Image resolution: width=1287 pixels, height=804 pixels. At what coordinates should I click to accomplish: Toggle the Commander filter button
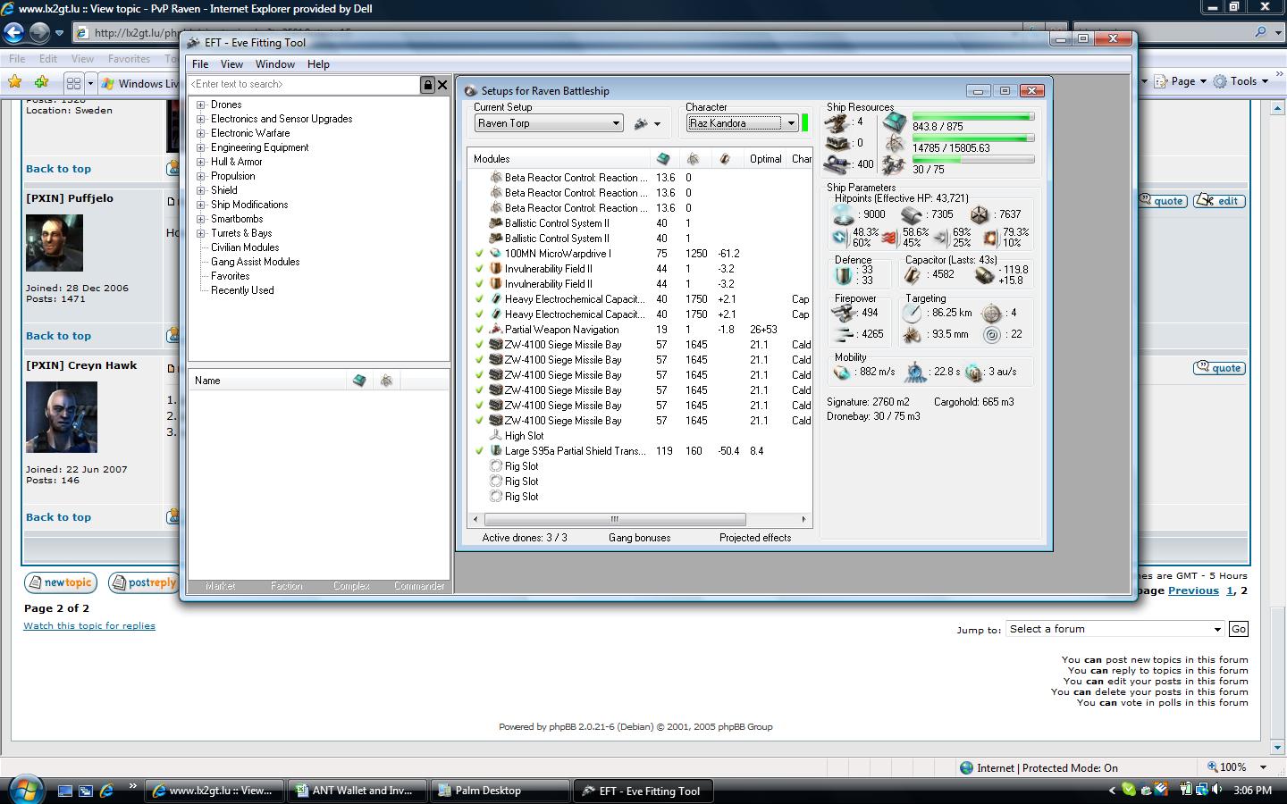click(x=418, y=586)
